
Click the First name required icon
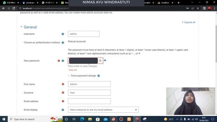point(63,84)
